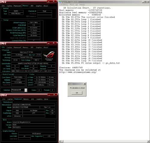The height and width of the screenshot is (143, 150).
Task: Close the Finish dialog with its X button
Action: click(x=85, y=84)
